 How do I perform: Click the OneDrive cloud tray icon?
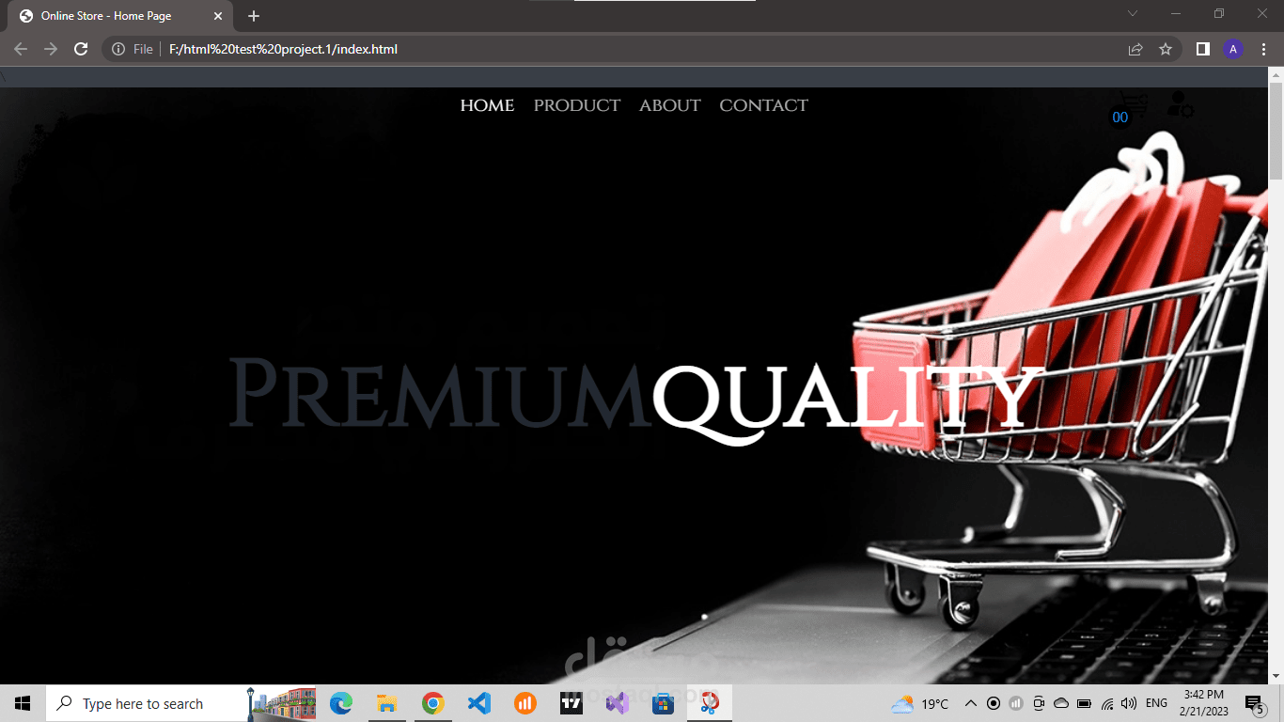(x=1060, y=703)
